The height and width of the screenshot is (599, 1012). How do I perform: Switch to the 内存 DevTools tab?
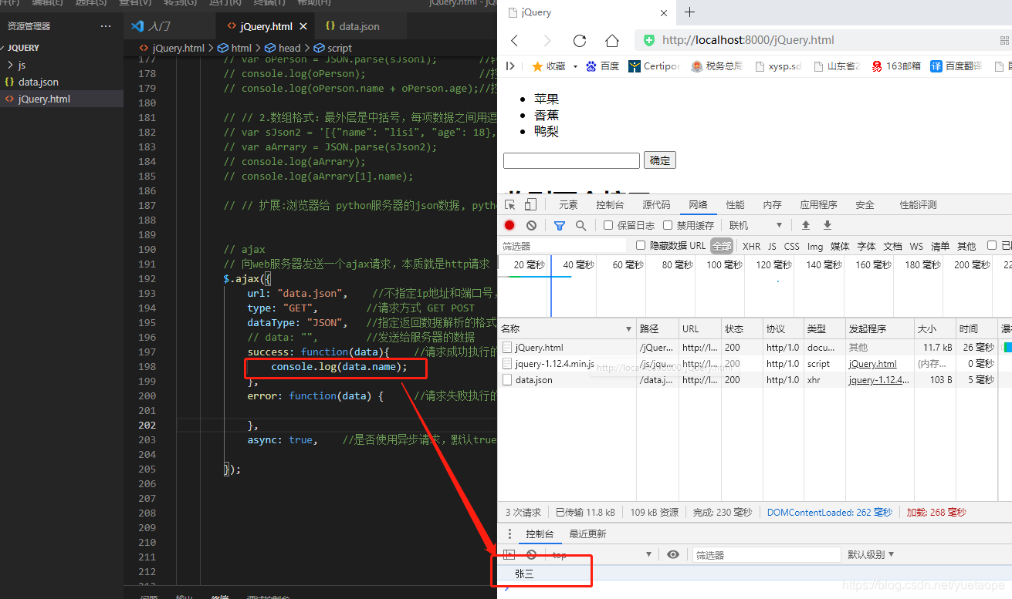pyautogui.click(x=773, y=205)
